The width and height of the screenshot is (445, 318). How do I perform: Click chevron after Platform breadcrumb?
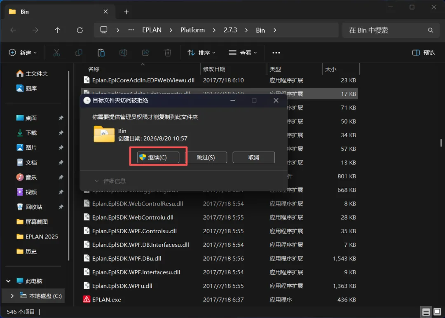click(x=214, y=30)
